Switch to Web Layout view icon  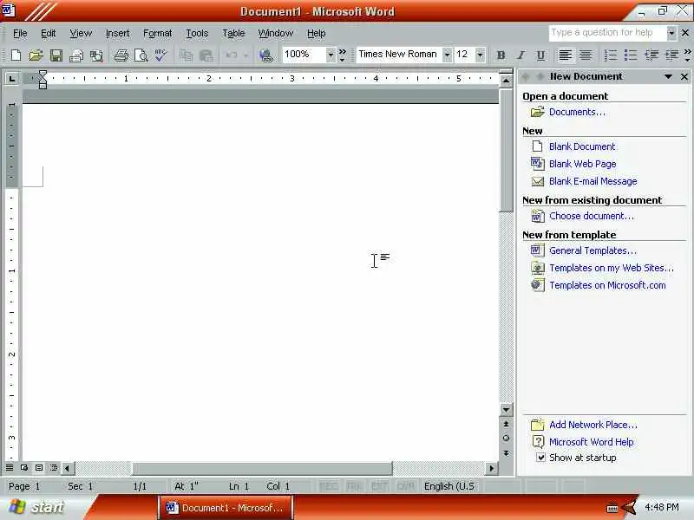point(24,467)
